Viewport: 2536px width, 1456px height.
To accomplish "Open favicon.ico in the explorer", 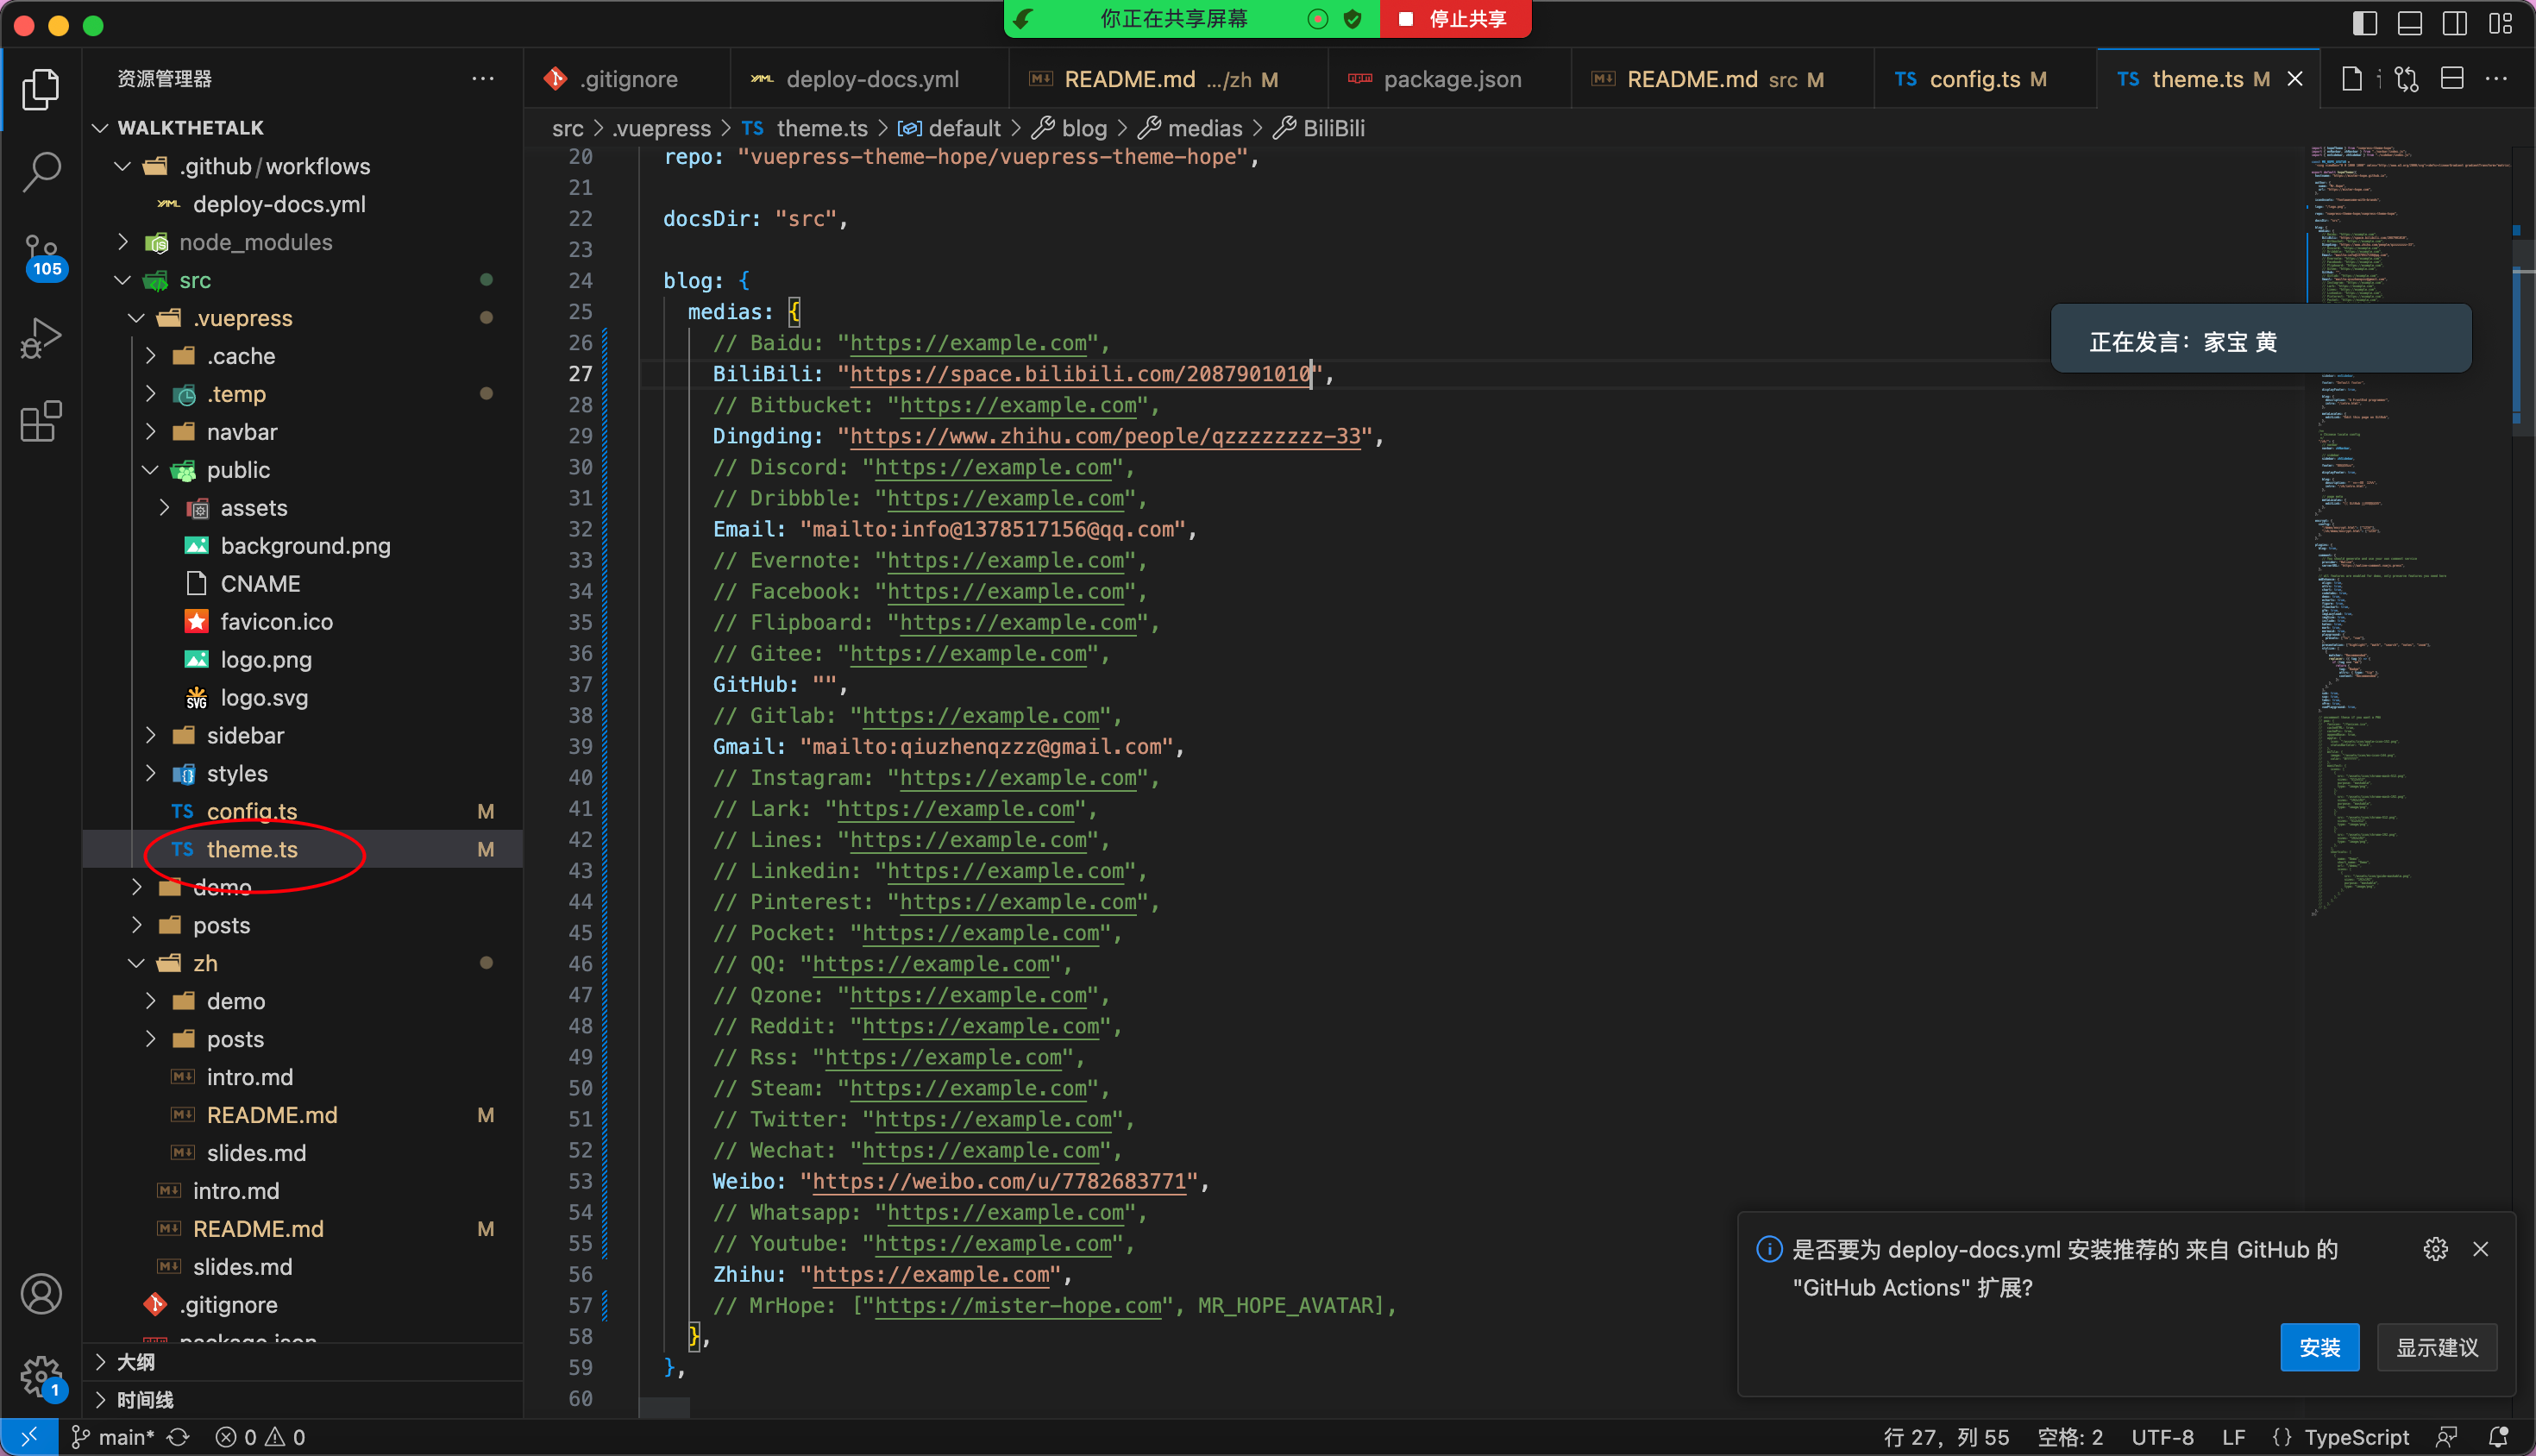I will 302,622.
